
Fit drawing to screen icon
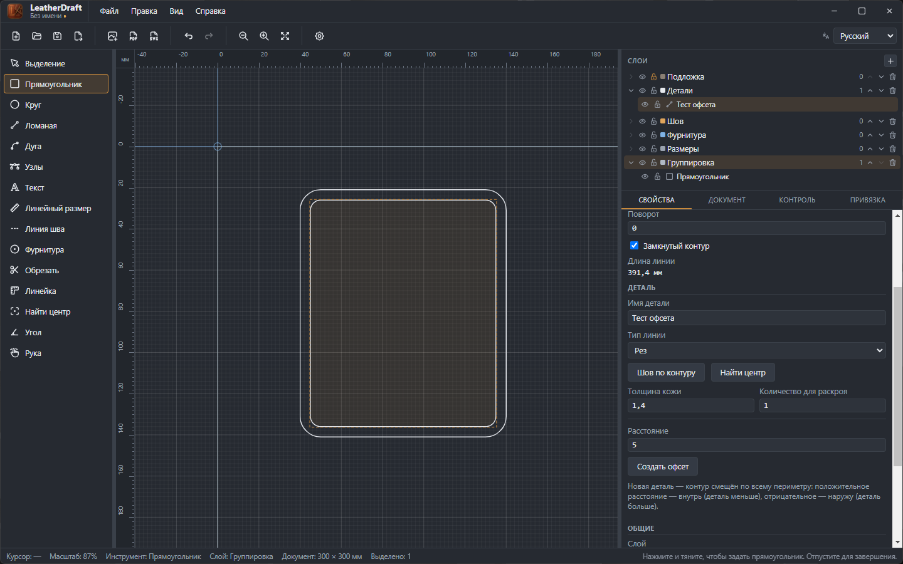pos(285,36)
